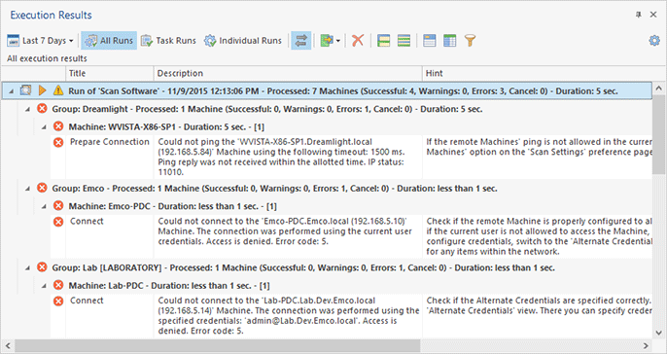Select the Run of 'Scan Software' row text
Viewport: 667px width, 354px height.
click(x=343, y=90)
